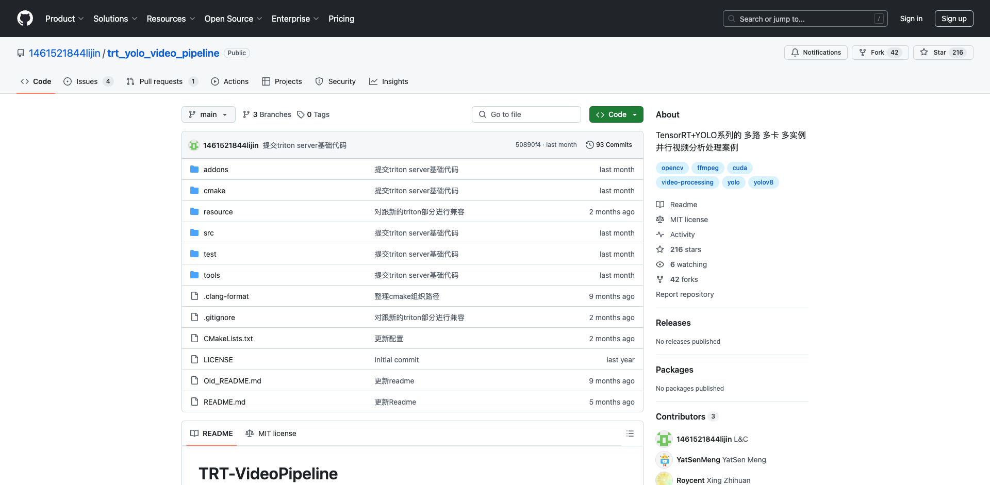This screenshot has width=990, height=485.
Task: Switch to the MIT license tab
Action: [x=271, y=433]
